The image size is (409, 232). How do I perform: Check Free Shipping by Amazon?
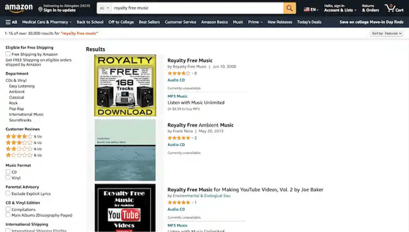coord(8,54)
